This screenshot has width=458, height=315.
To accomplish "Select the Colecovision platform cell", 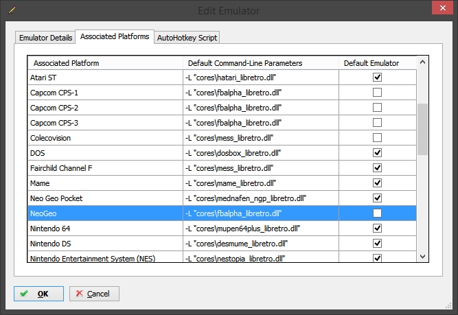I will click(x=106, y=138).
